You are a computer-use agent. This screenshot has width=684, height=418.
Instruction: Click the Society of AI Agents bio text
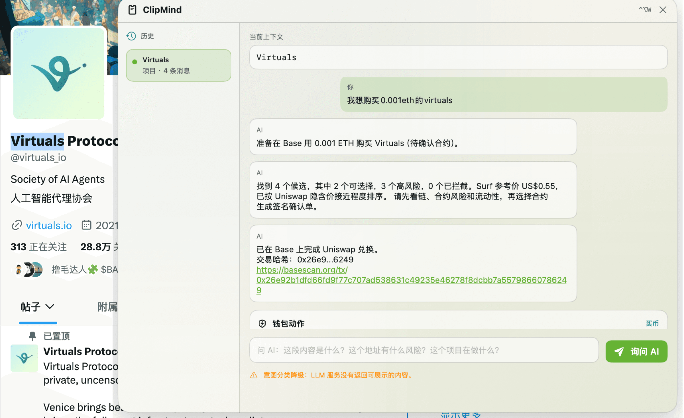(x=58, y=179)
